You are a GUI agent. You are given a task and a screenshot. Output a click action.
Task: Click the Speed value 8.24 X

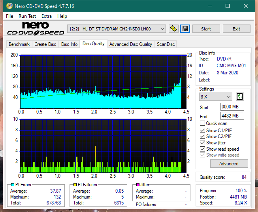241,203
